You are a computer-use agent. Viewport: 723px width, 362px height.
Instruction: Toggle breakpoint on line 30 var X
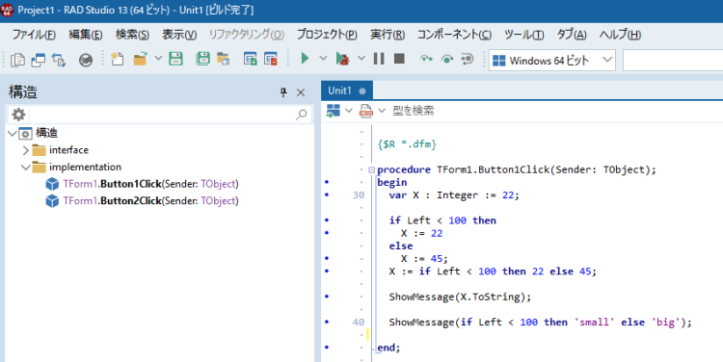click(x=327, y=194)
